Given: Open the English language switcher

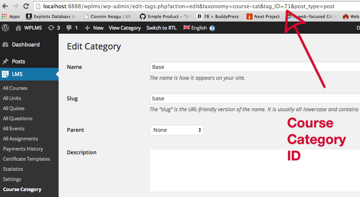Looking at the screenshot, I should [x=195, y=28].
